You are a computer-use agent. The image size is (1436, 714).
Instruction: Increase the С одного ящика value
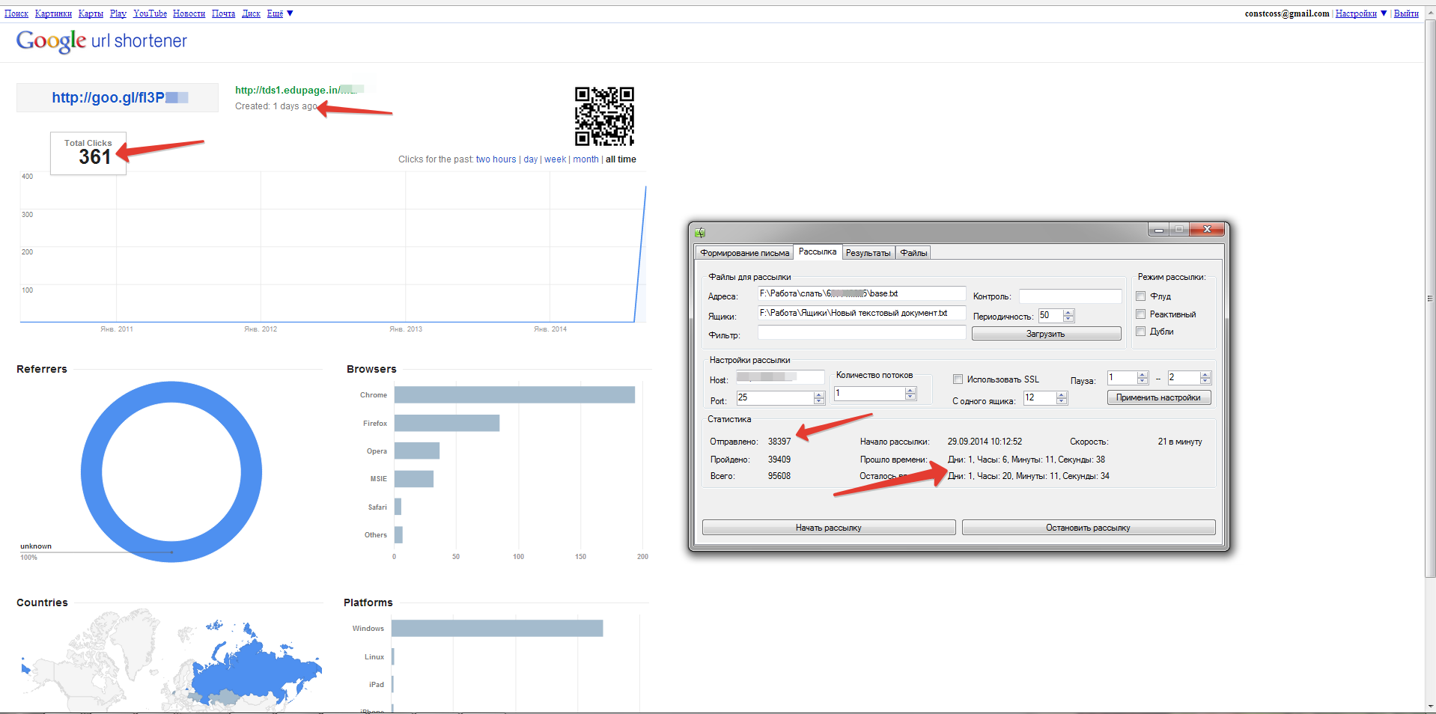pos(1062,394)
